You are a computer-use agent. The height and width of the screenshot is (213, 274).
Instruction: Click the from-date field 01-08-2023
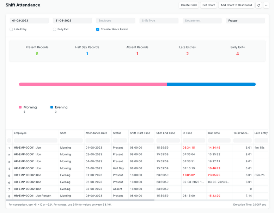click(29, 21)
